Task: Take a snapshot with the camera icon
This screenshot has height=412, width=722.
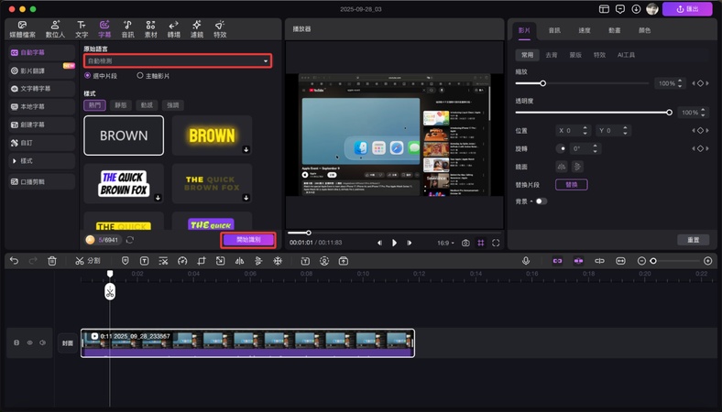Action: point(465,243)
